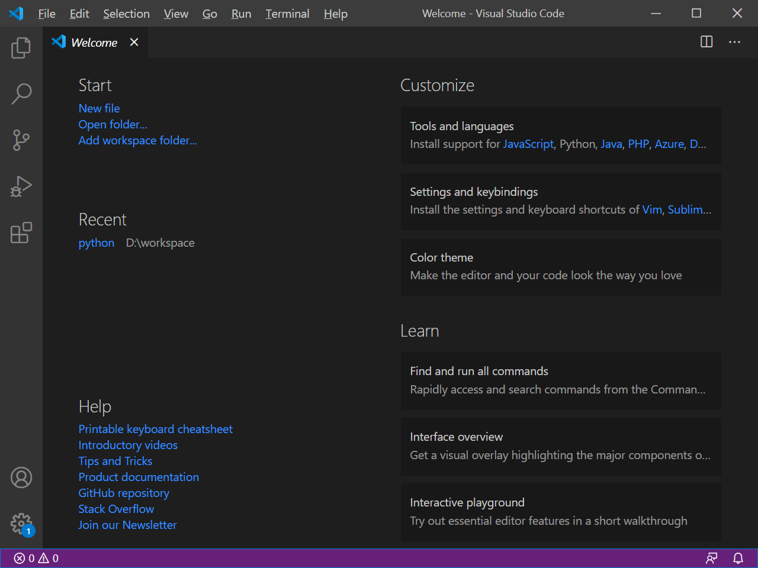The width and height of the screenshot is (758, 568).
Task: Open recent python workspace
Action: pyautogui.click(x=97, y=243)
